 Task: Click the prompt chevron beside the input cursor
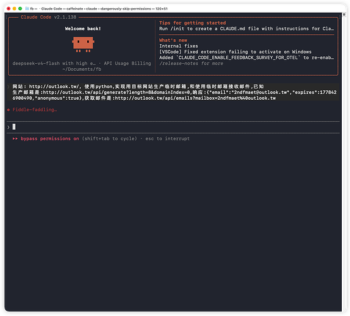8,127
